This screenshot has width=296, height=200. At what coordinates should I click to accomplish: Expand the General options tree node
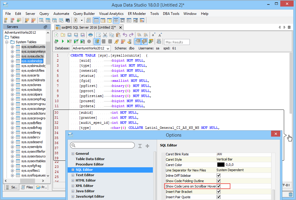click(73, 154)
